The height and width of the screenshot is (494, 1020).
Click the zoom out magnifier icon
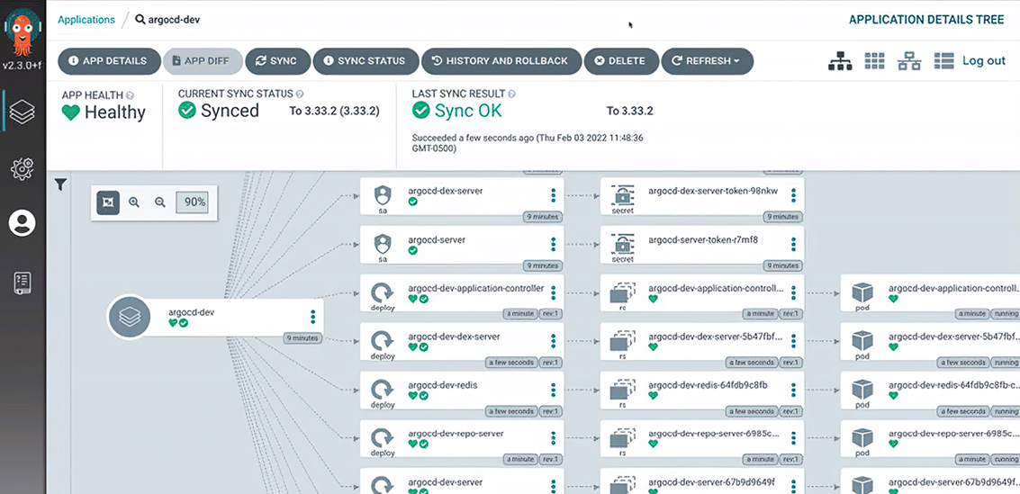click(160, 202)
